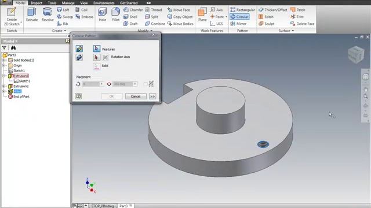Choose Move Face tool

pyautogui.click(x=179, y=10)
